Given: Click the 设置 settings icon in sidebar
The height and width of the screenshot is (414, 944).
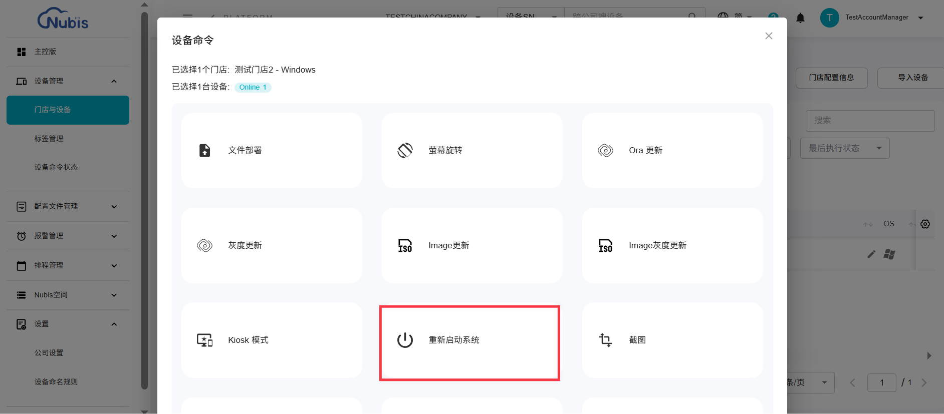Looking at the screenshot, I should click(21, 324).
